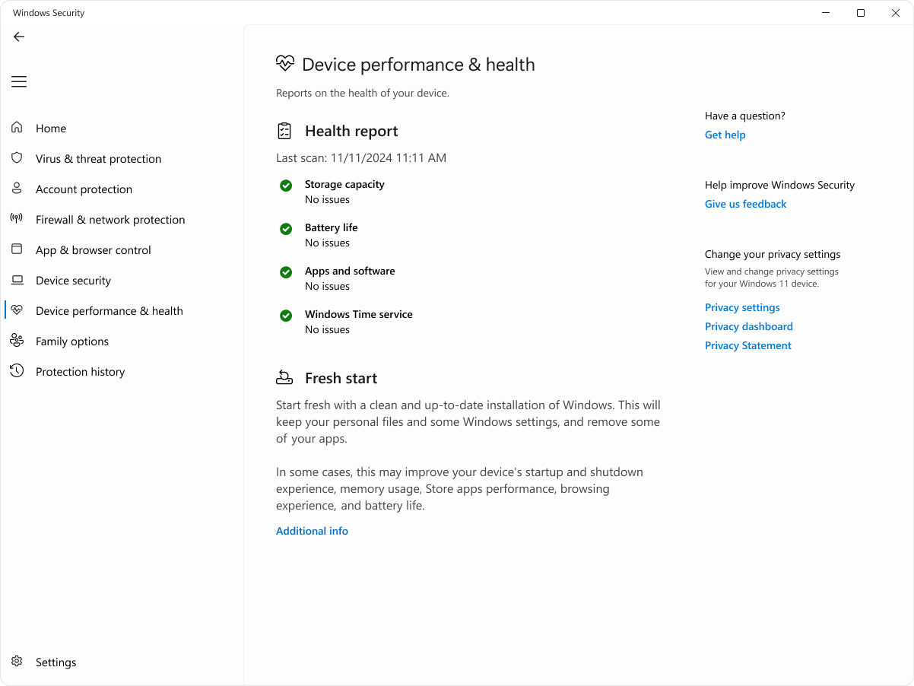
Task: Select the Account protection shield icon
Action: [x=17, y=189]
